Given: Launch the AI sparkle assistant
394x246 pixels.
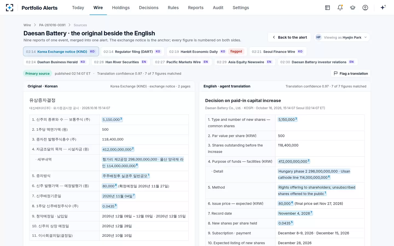Looking at the screenshot, I should [383, 7].
